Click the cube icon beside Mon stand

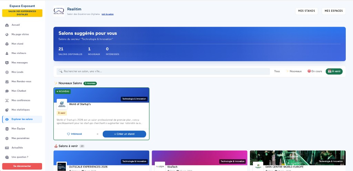pyautogui.click(x=7, y=44)
